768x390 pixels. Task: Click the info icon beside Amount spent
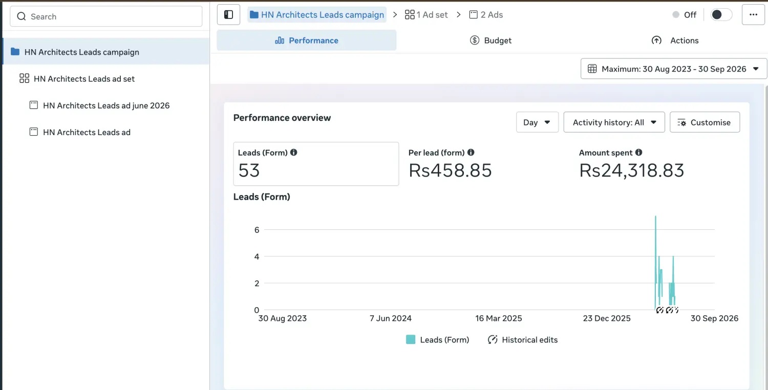(638, 152)
